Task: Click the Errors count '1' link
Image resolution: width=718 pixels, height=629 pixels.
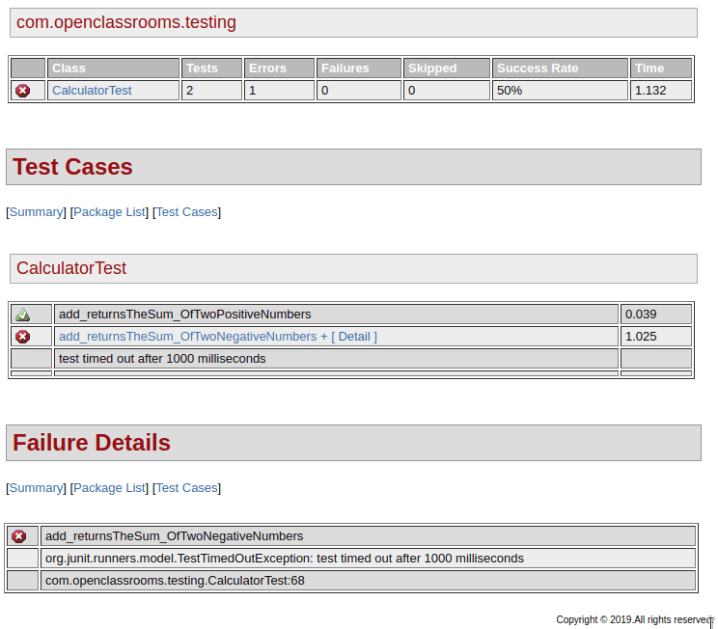Action: (x=253, y=91)
